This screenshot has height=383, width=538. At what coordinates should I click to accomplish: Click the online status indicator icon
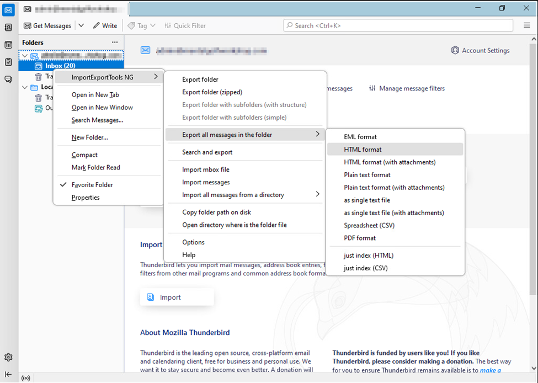click(26, 378)
